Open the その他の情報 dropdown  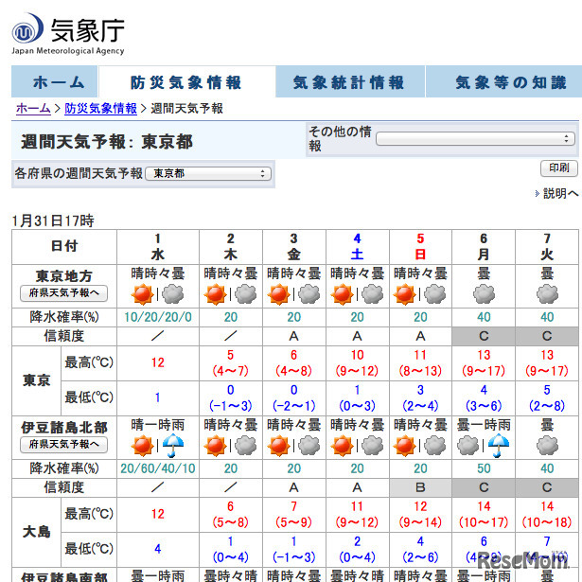tap(475, 139)
